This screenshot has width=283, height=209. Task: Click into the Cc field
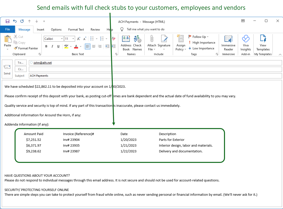pos(155,69)
